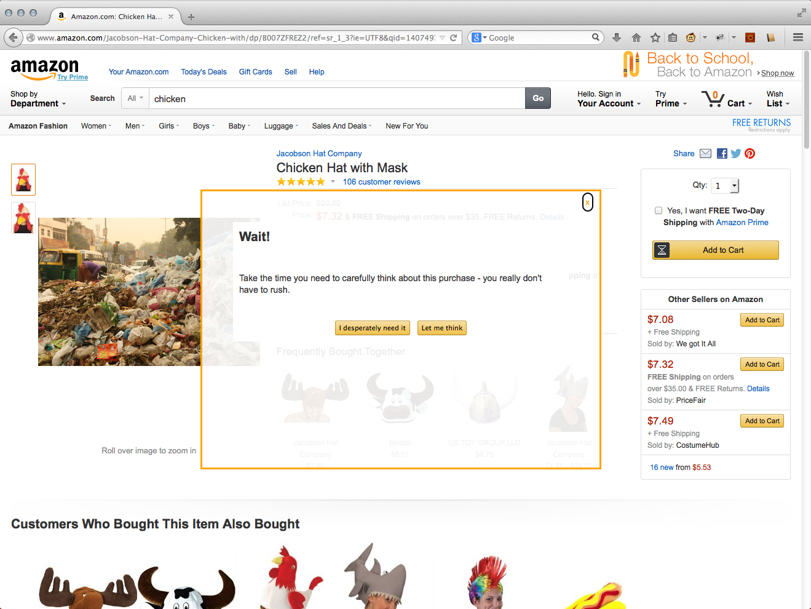The height and width of the screenshot is (609, 811).
Task: Click the main Add to Cart button
Action: pyautogui.click(x=716, y=250)
